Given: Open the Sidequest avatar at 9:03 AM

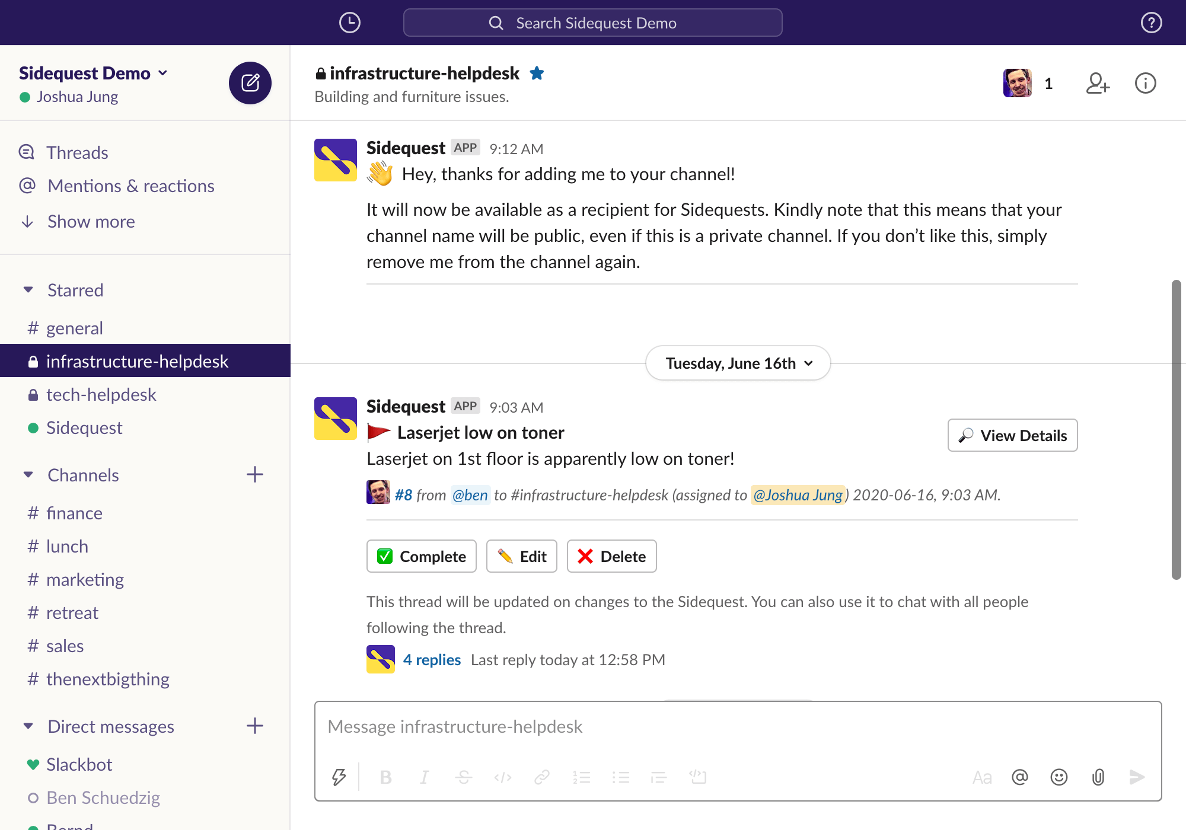Looking at the screenshot, I should click(336, 419).
